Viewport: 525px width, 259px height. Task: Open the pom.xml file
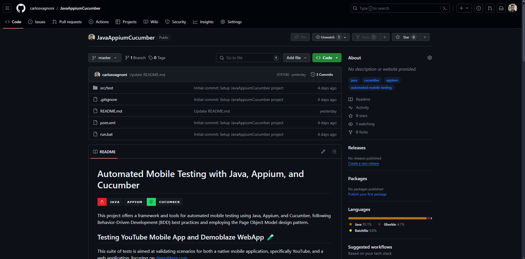coord(108,123)
